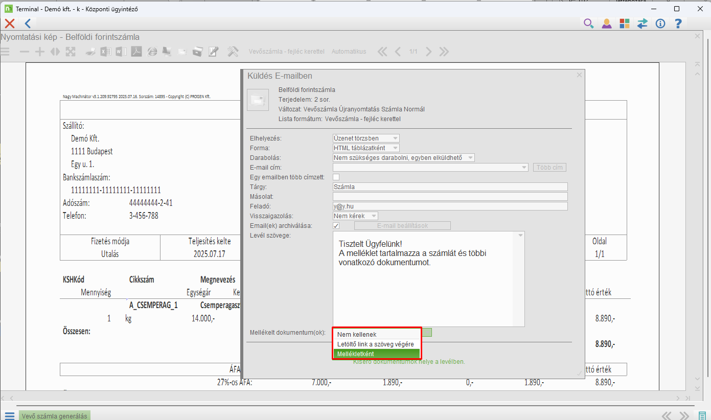Image resolution: width=711 pixels, height=420 pixels.
Task: Click into the 'Tárgy' subject field
Action: (450, 187)
